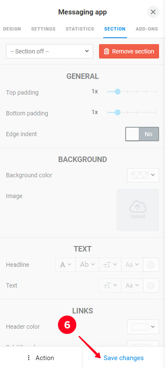Switch to the Design tab
Image resolution: width=165 pixels, height=369 pixels.
coord(12,29)
